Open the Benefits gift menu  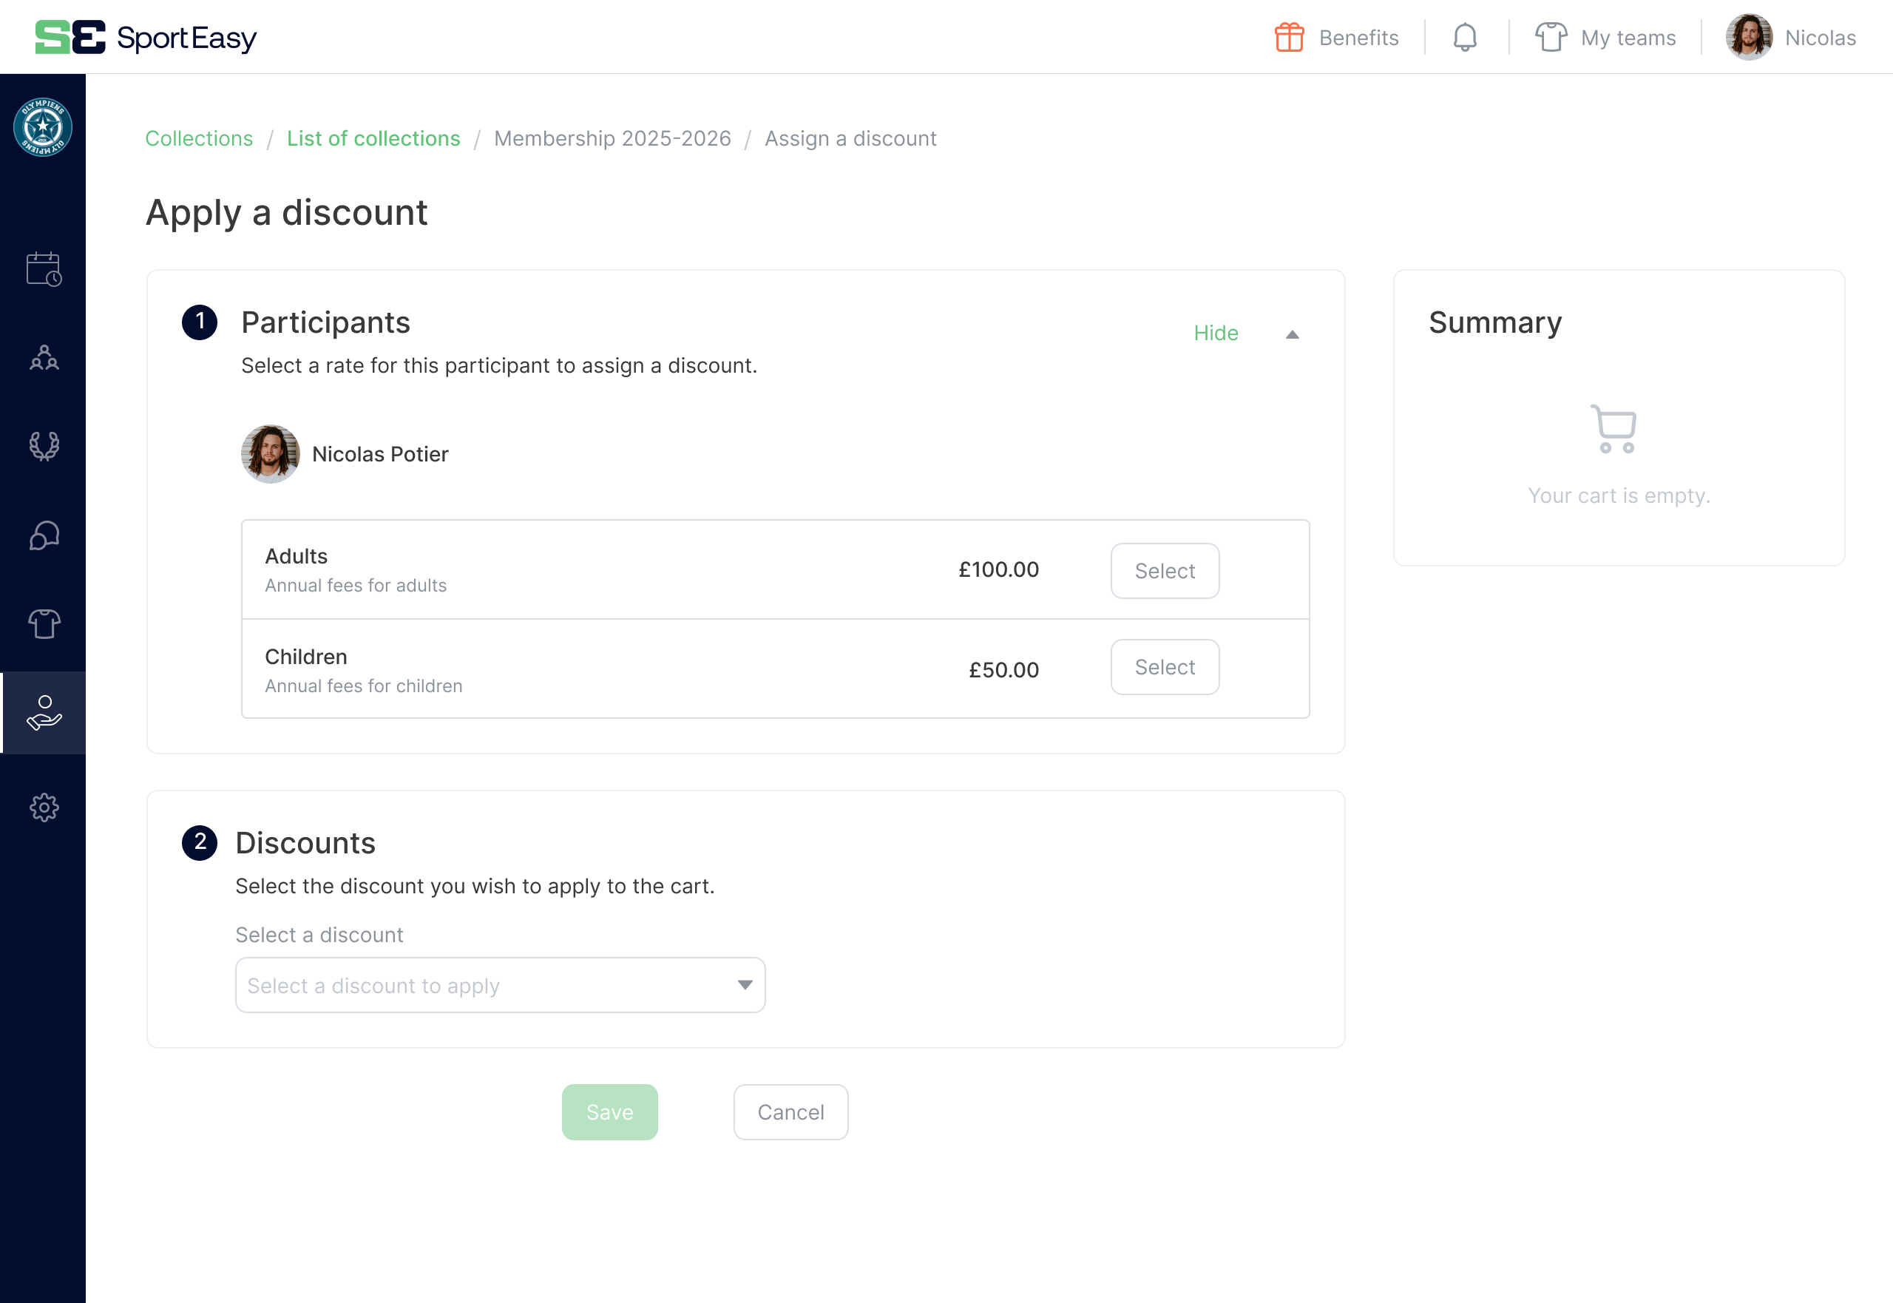click(x=1337, y=38)
